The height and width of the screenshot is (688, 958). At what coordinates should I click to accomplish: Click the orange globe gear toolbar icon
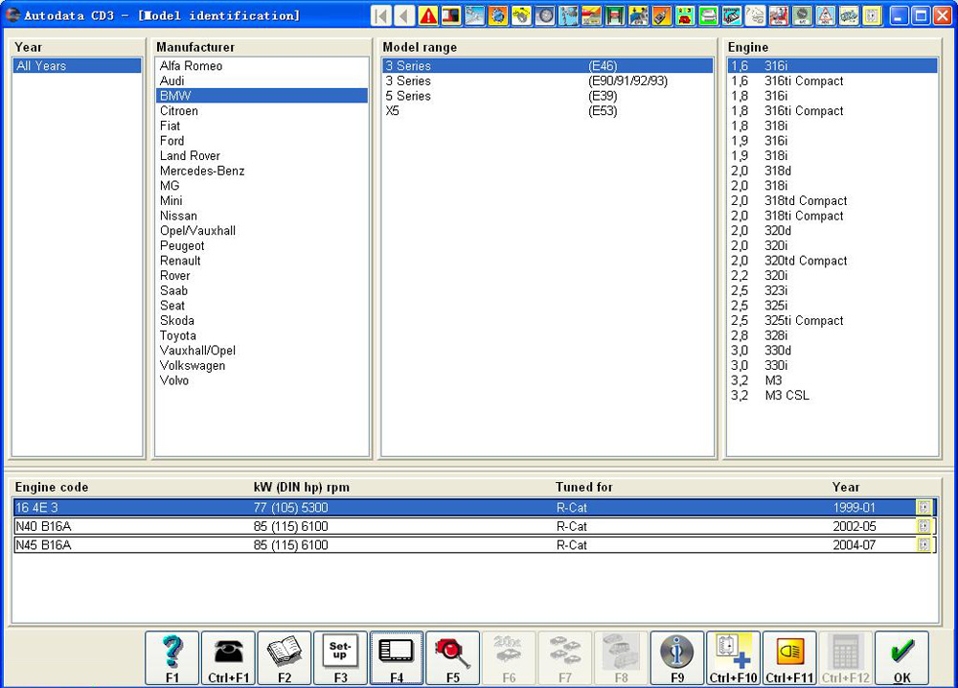point(498,15)
